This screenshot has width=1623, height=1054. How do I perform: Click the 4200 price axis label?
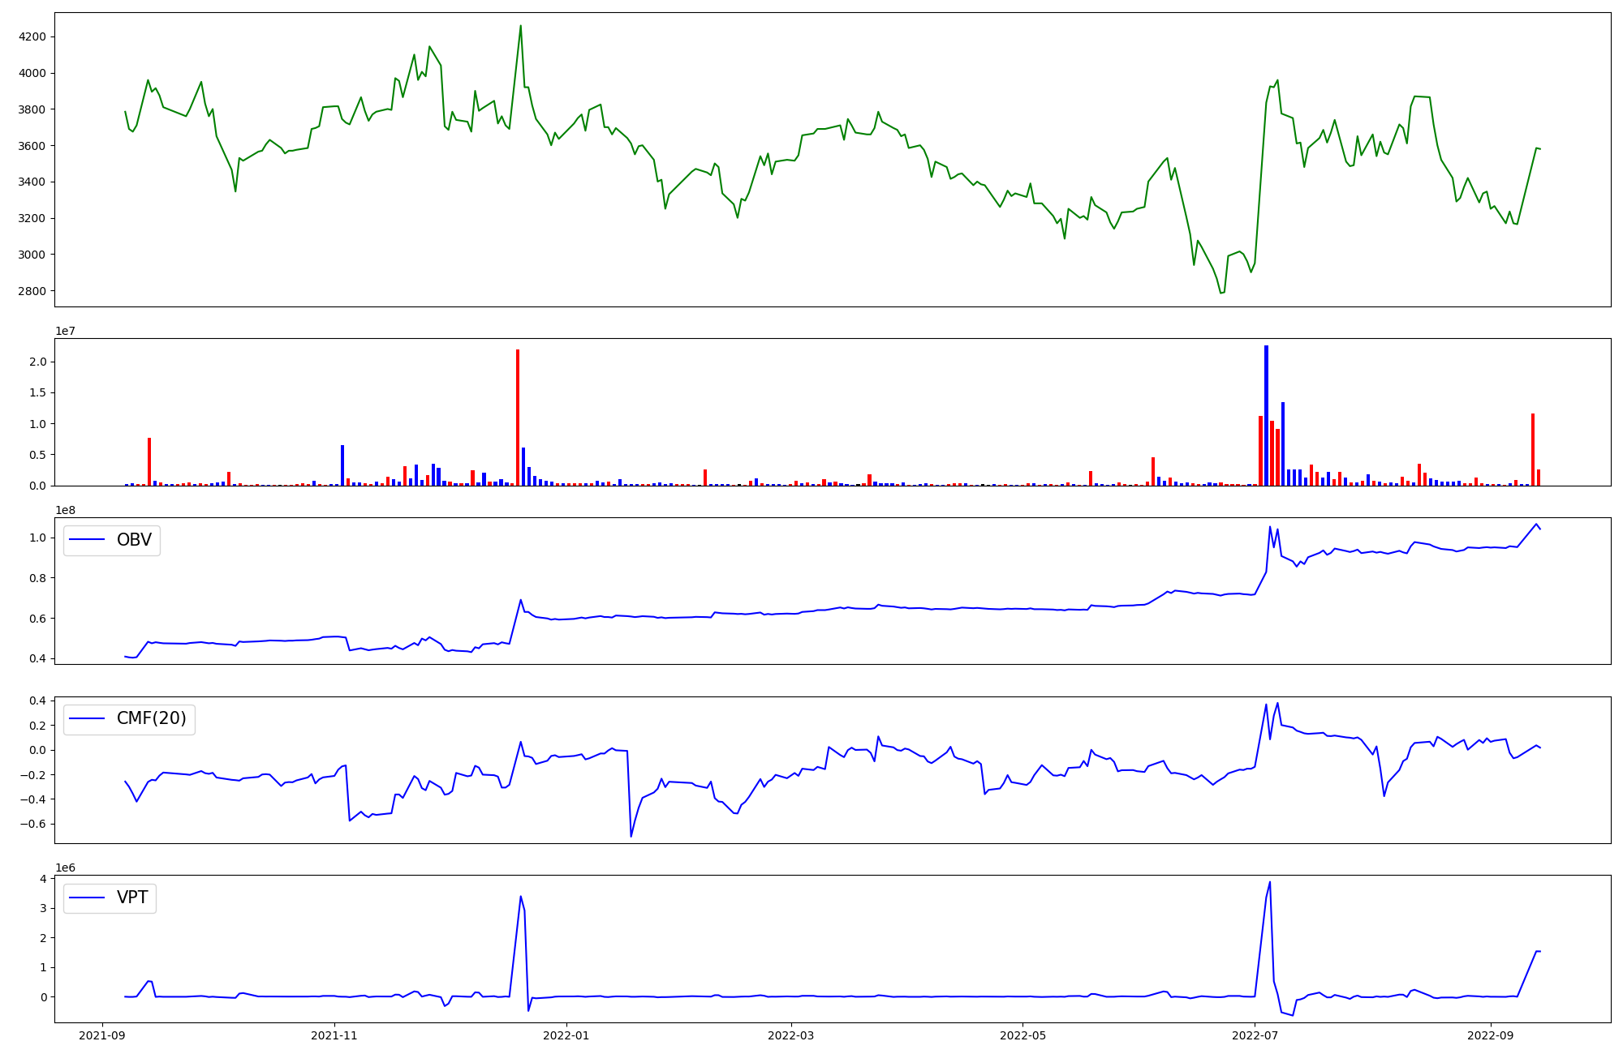[32, 37]
